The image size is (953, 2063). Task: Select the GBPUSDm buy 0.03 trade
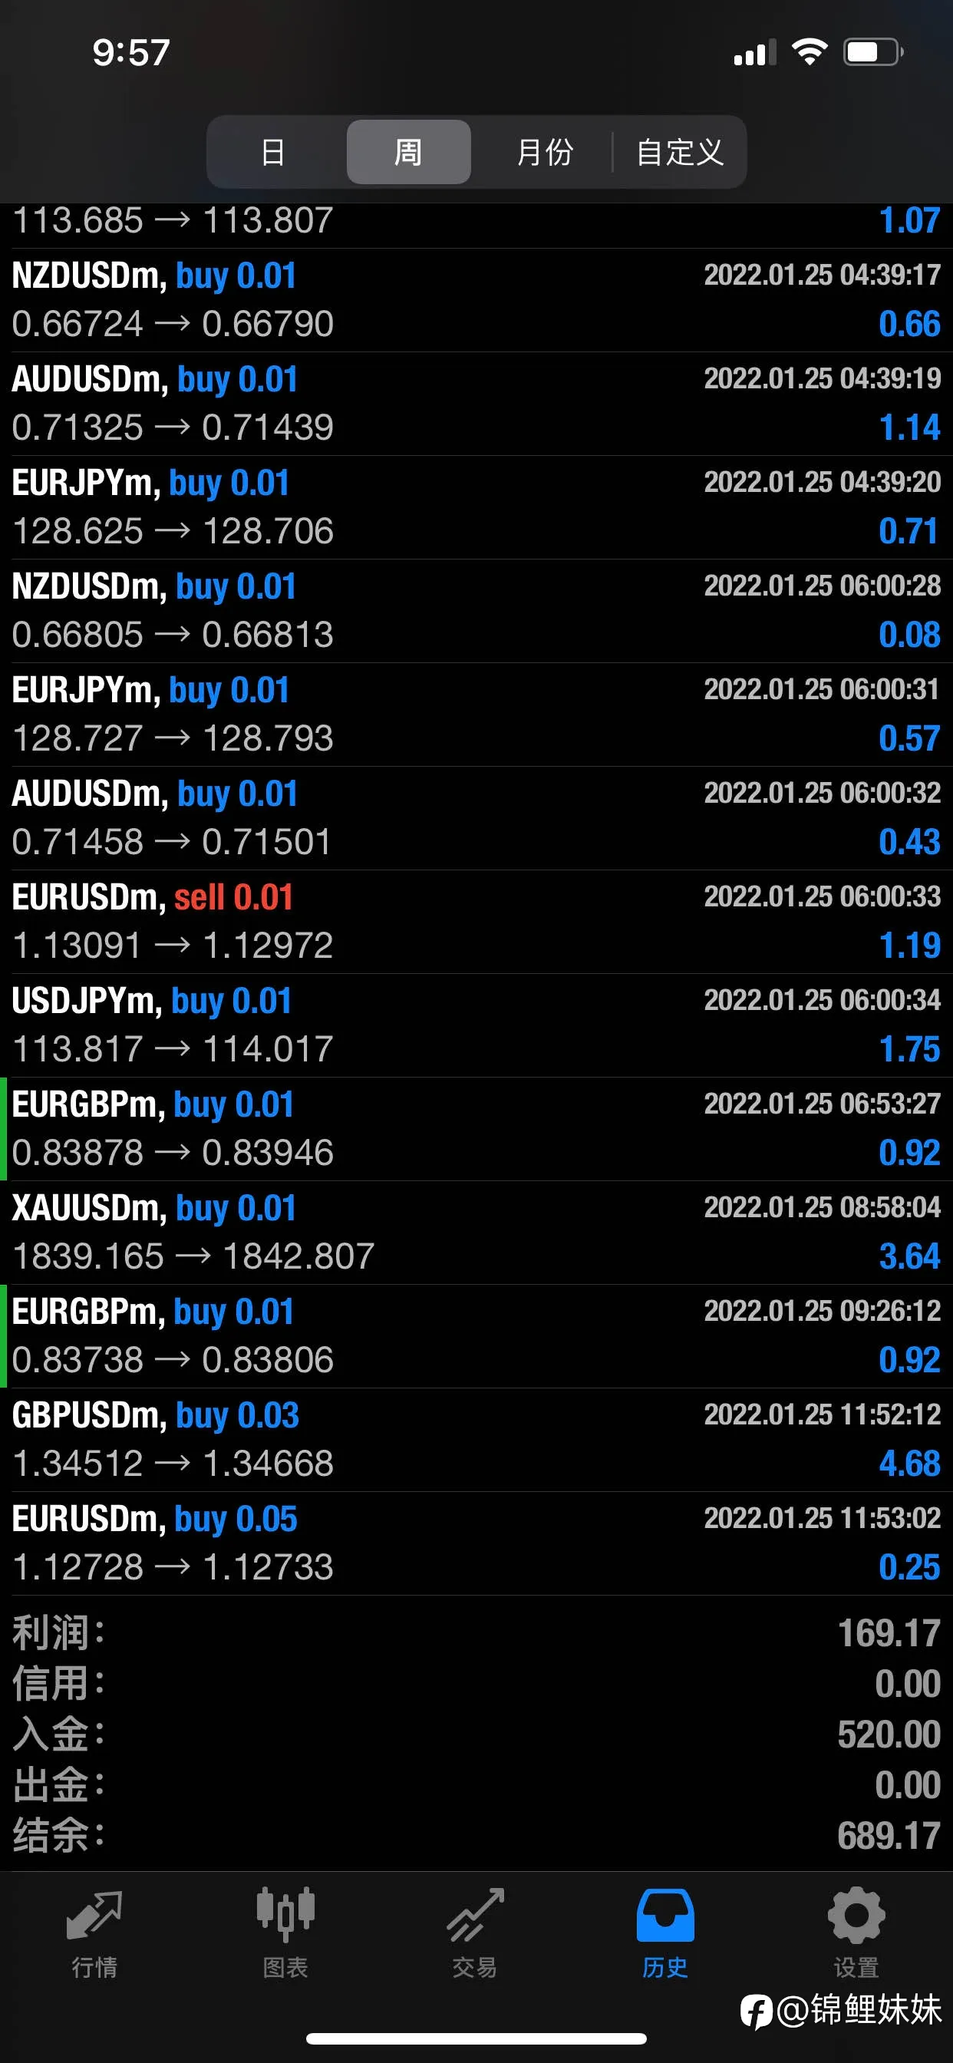[x=476, y=1440]
